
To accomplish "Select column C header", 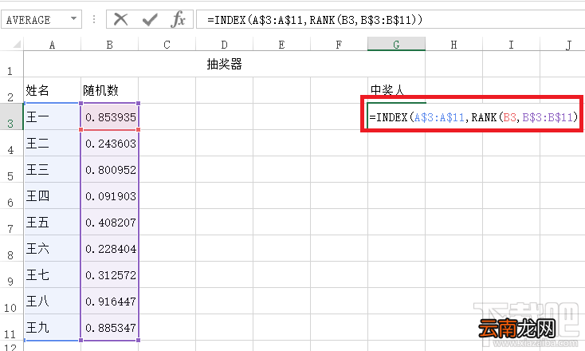I will (x=167, y=45).
